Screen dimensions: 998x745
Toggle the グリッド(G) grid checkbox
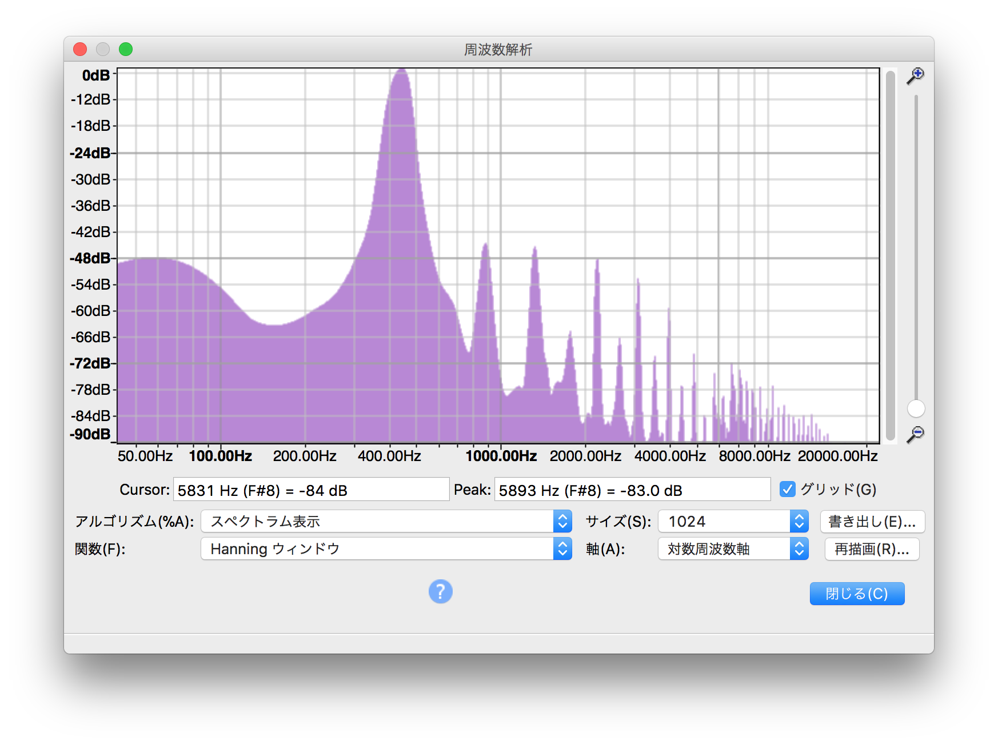(x=787, y=489)
